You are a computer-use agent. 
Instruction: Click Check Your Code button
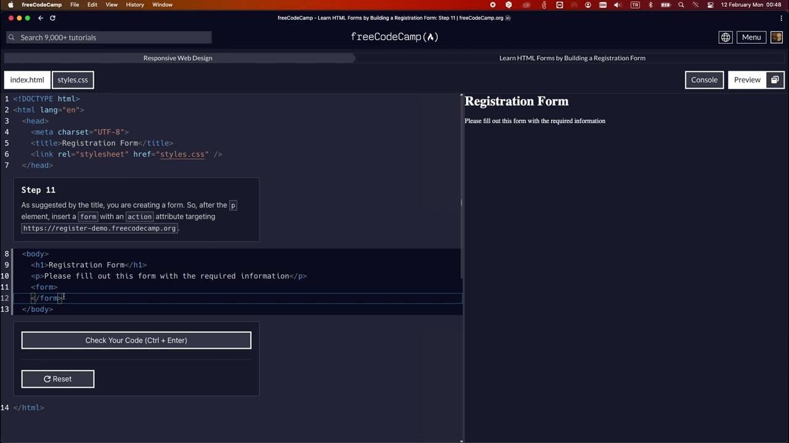tap(136, 340)
